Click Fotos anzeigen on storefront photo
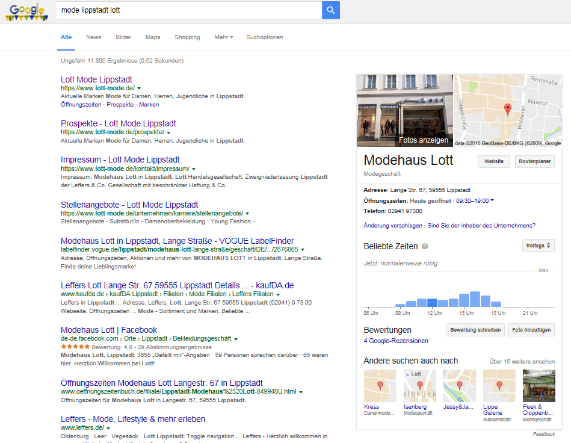The image size is (571, 443). click(424, 140)
